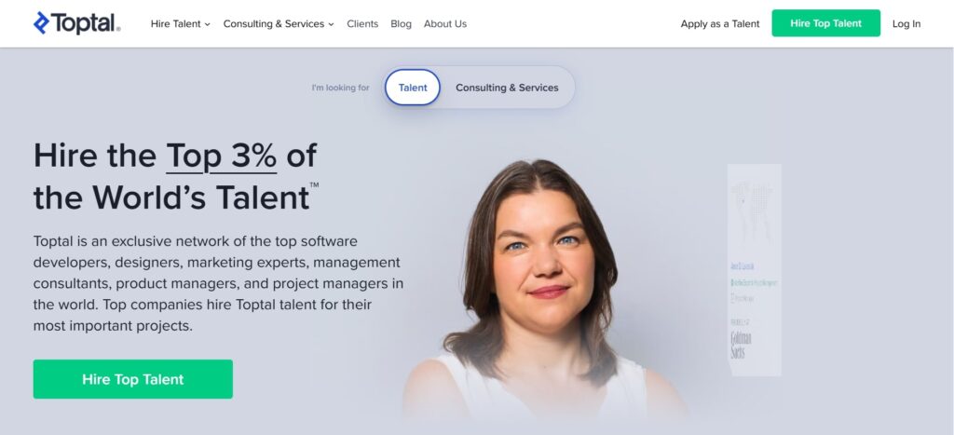Open the faded talent profile card
The width and height of the screenshot is (954, 435).
click(754, 269)
